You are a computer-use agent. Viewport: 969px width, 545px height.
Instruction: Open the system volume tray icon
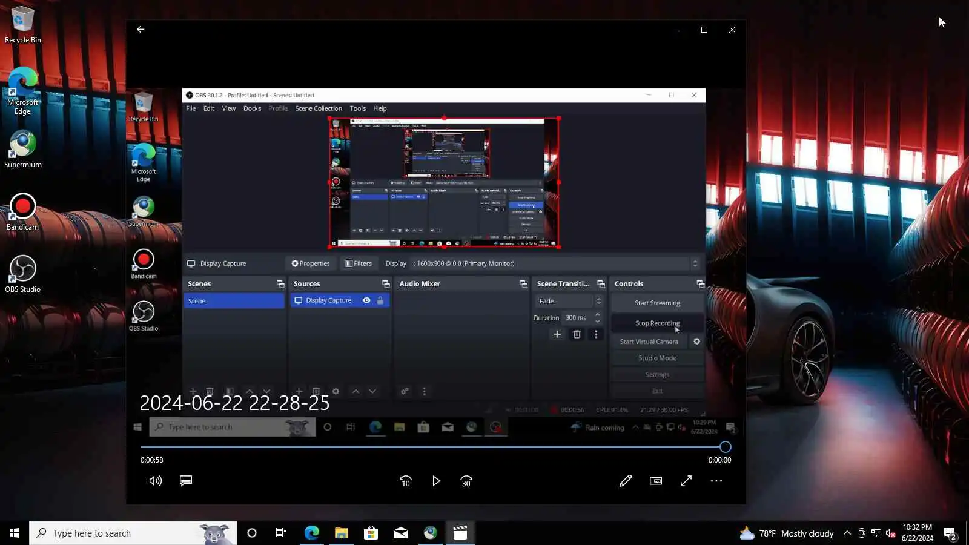(891, 533)
